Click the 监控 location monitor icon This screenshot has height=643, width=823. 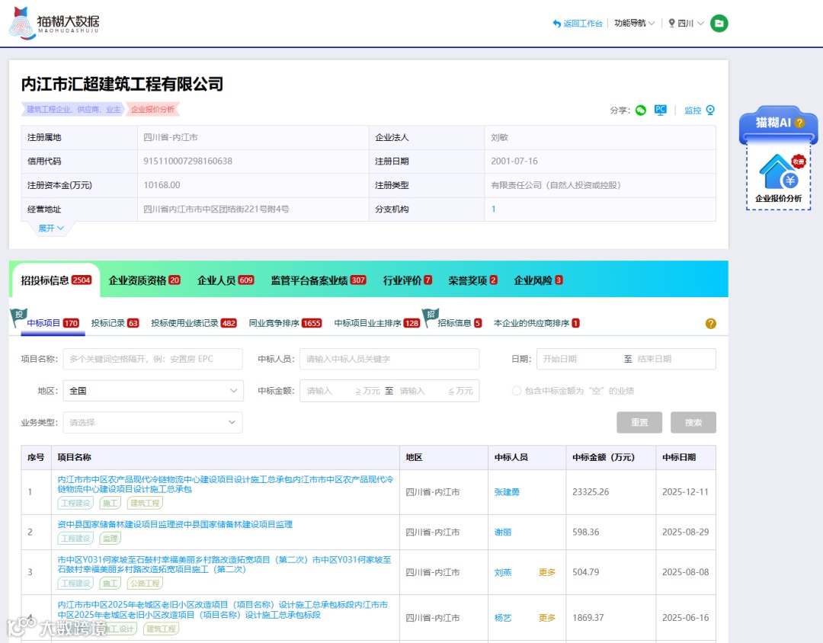710,110
